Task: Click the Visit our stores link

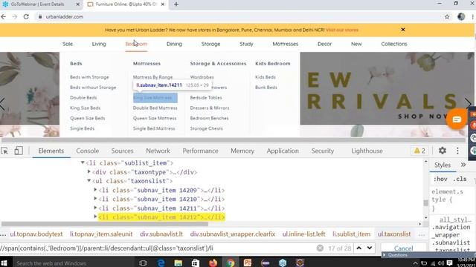Action: [x=342, y=30]
